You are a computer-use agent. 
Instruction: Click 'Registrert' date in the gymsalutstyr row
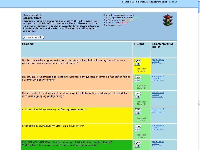142,136
